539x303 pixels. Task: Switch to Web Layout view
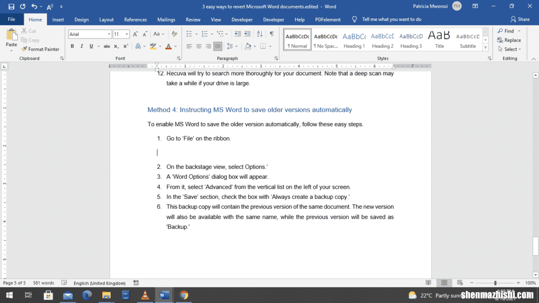460,282
